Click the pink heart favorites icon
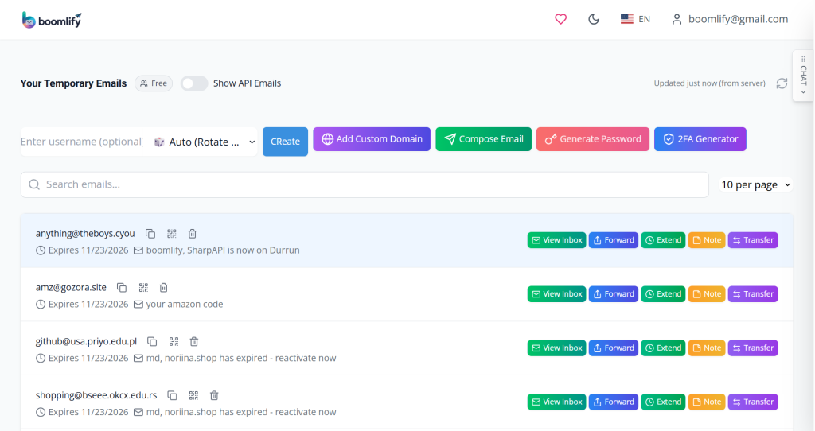 (560, 19)
